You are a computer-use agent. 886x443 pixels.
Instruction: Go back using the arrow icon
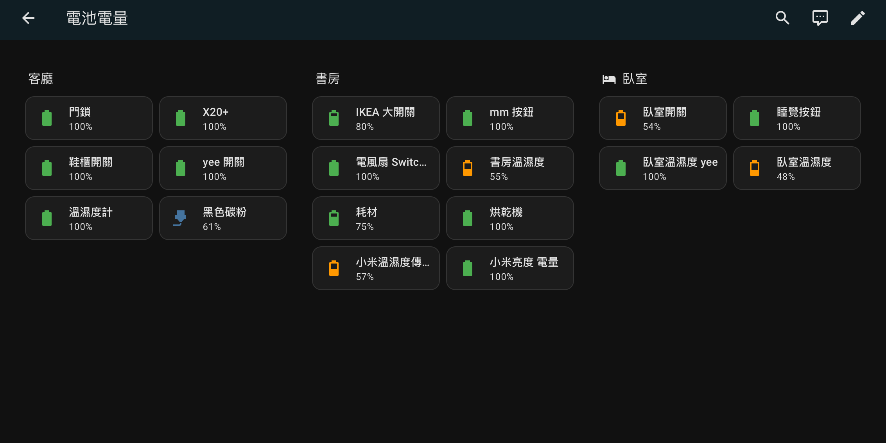28,18
